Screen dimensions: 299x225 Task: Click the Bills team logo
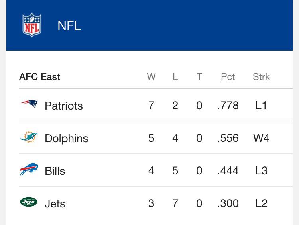(x=29, y=169)
